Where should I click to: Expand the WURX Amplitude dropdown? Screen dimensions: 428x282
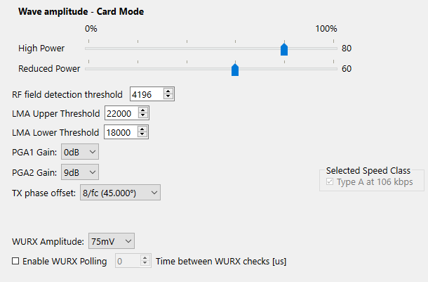(x=111, y=241)
